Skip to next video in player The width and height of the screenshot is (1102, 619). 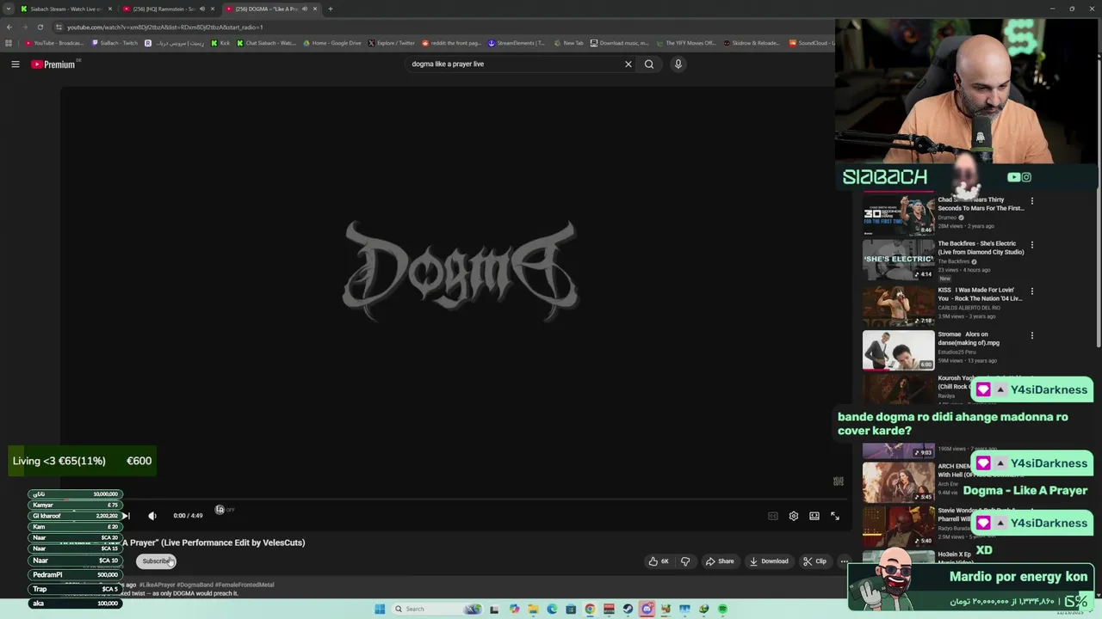tap(127, 516)
